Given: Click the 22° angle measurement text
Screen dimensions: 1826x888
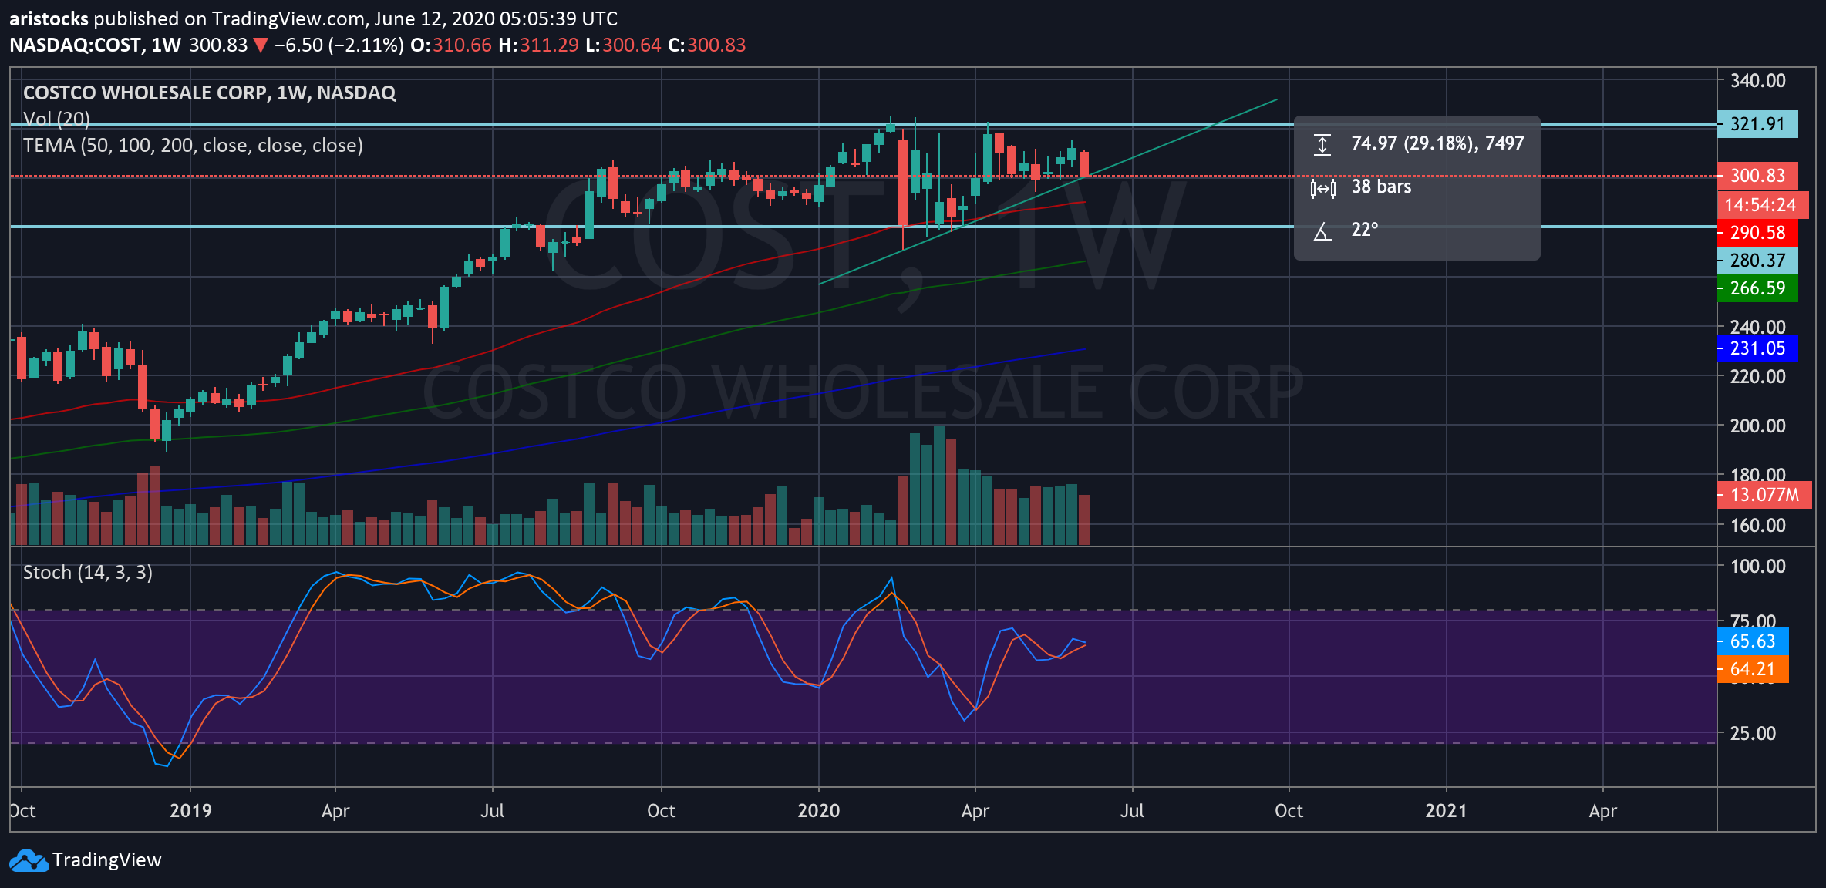Looking at the screenshot, I should (1364, 230).
